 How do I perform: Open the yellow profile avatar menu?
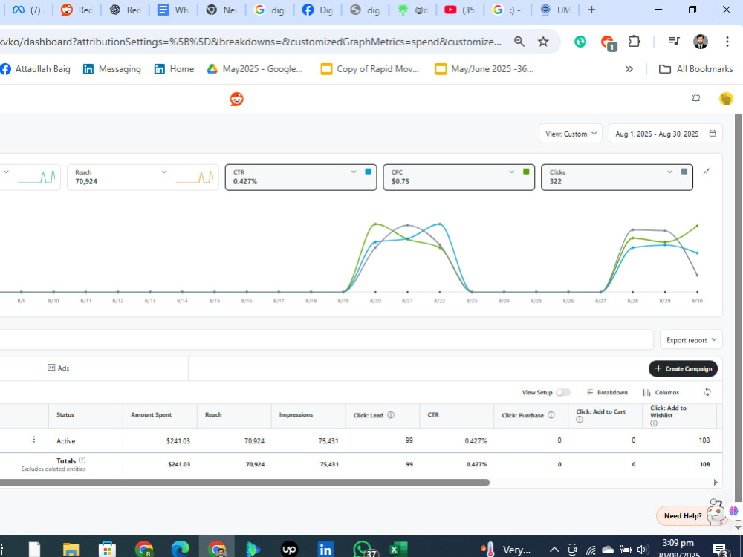(725, 99)
